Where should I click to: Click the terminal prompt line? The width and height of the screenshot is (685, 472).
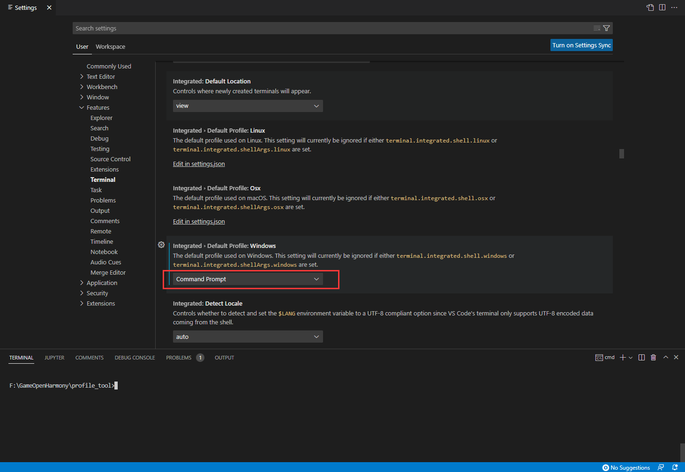pos(63,386)
